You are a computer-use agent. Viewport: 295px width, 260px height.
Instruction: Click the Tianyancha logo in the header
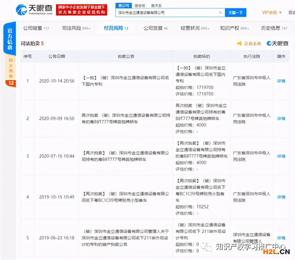(34, 10)
